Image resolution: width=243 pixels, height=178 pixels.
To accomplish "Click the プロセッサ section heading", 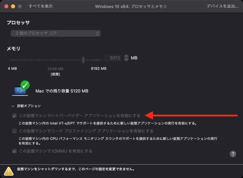I will pyautogui.click(x=18, y=23).
